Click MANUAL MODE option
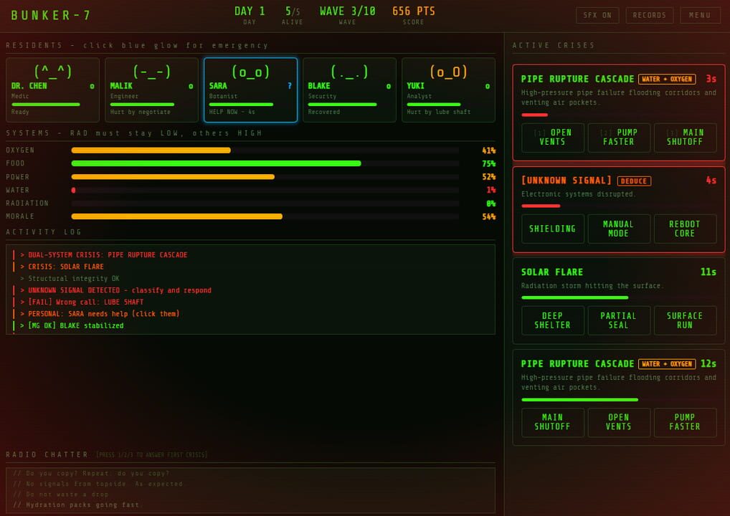The image size is (730, 516). click(618, 229)
